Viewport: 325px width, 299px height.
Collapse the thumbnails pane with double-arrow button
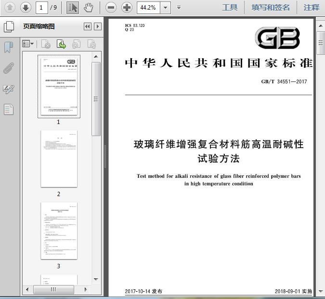[88, 26]
